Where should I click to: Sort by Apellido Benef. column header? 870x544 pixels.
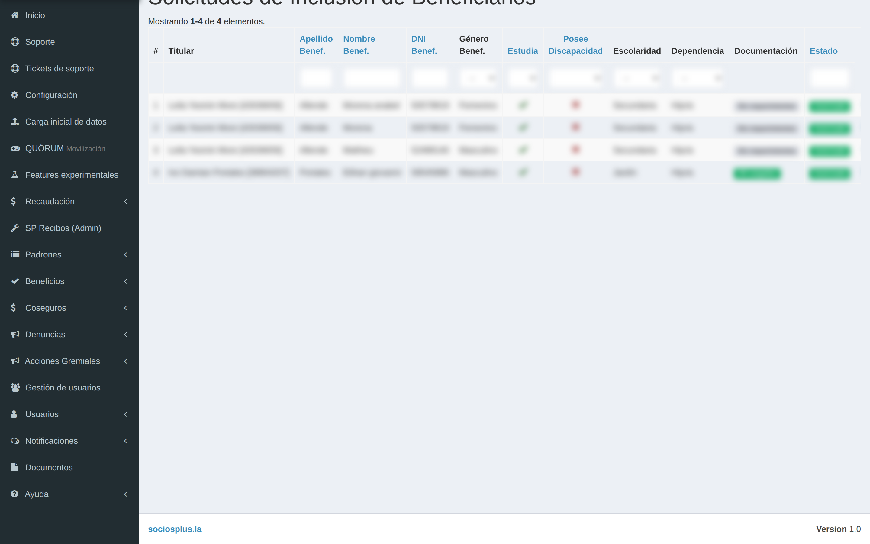316,45
